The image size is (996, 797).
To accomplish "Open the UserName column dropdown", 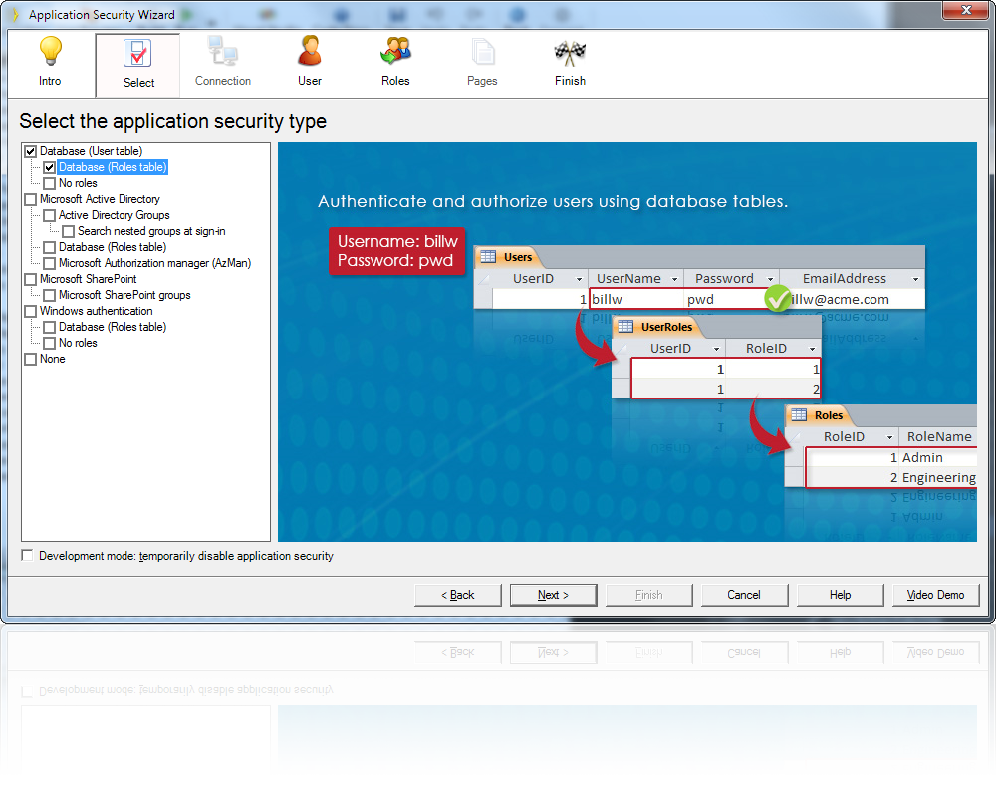I will pos(675,278).
